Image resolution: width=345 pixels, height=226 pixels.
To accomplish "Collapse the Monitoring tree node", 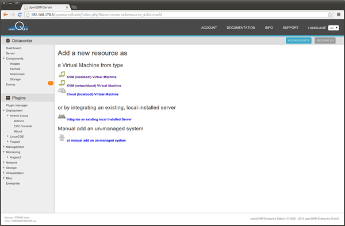I will coord(4,152).
